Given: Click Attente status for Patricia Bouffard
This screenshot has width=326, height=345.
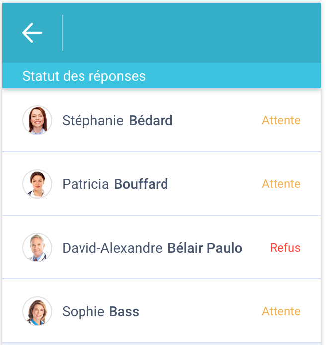Looking at the screenshot, I should [x=281, y=184].
